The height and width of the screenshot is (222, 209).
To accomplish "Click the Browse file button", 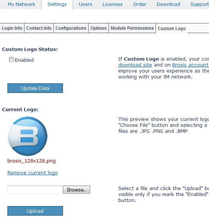I will click(x=76, y=190).
